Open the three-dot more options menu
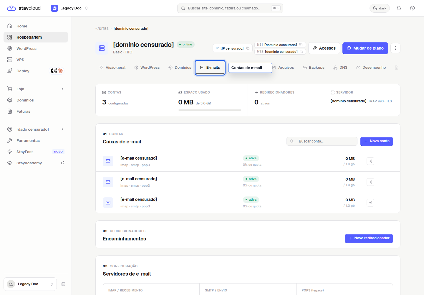The width and height of the screenshot is (424, 295). 395,48
